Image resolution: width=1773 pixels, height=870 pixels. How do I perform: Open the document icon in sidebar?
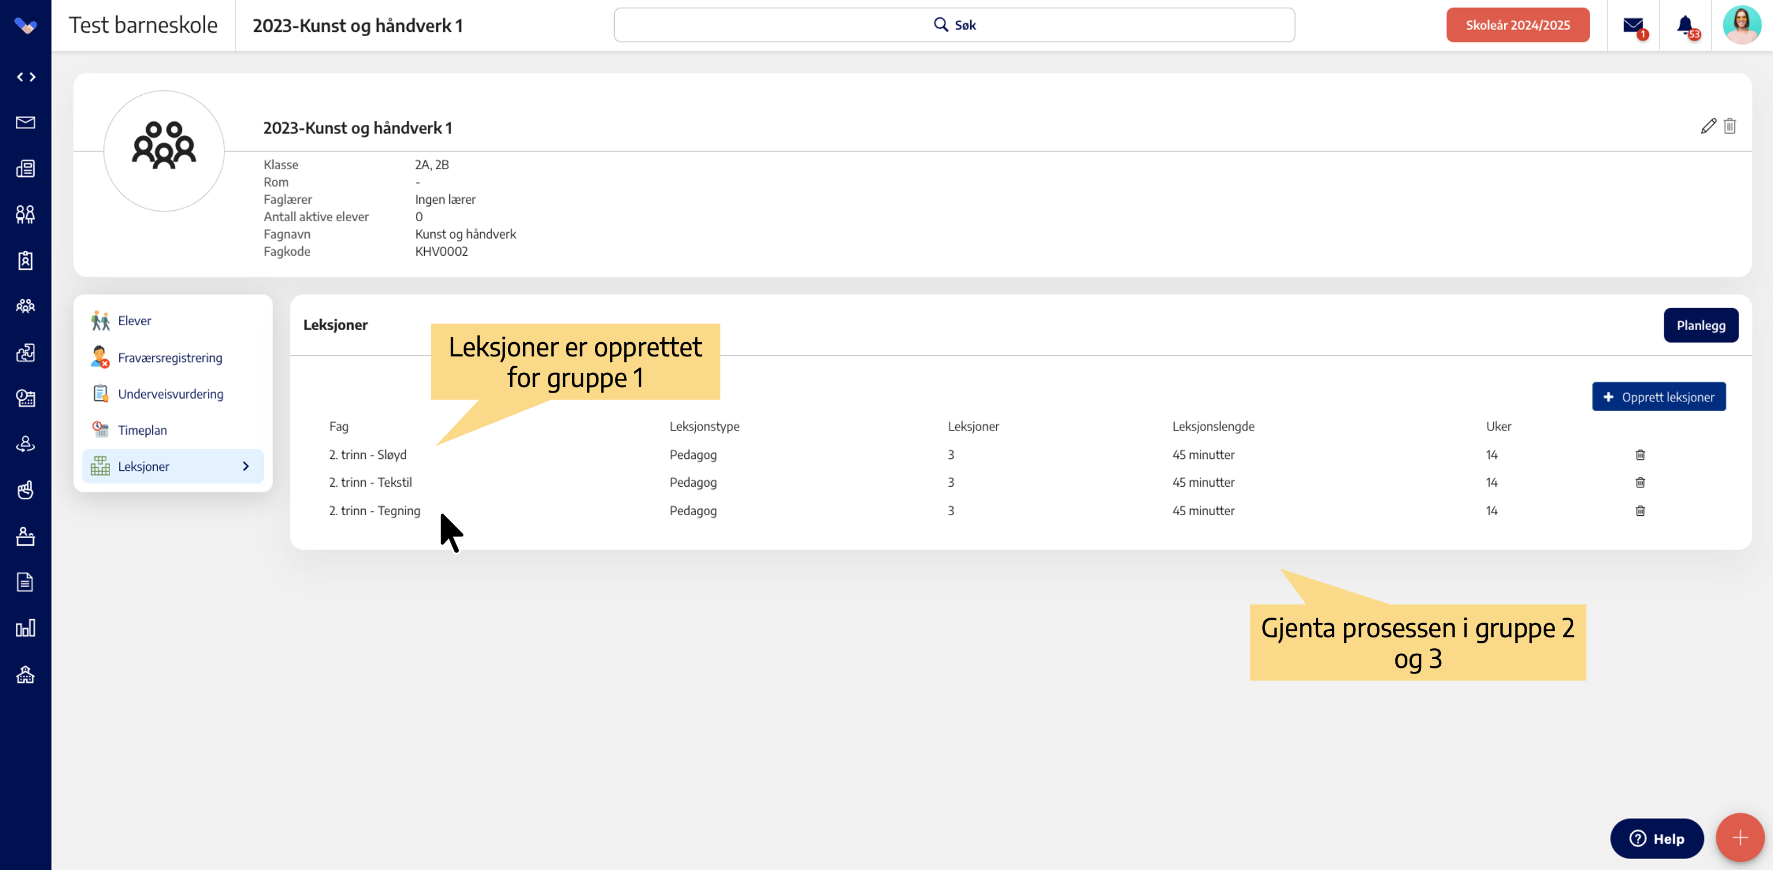click(x=26, y=583)
